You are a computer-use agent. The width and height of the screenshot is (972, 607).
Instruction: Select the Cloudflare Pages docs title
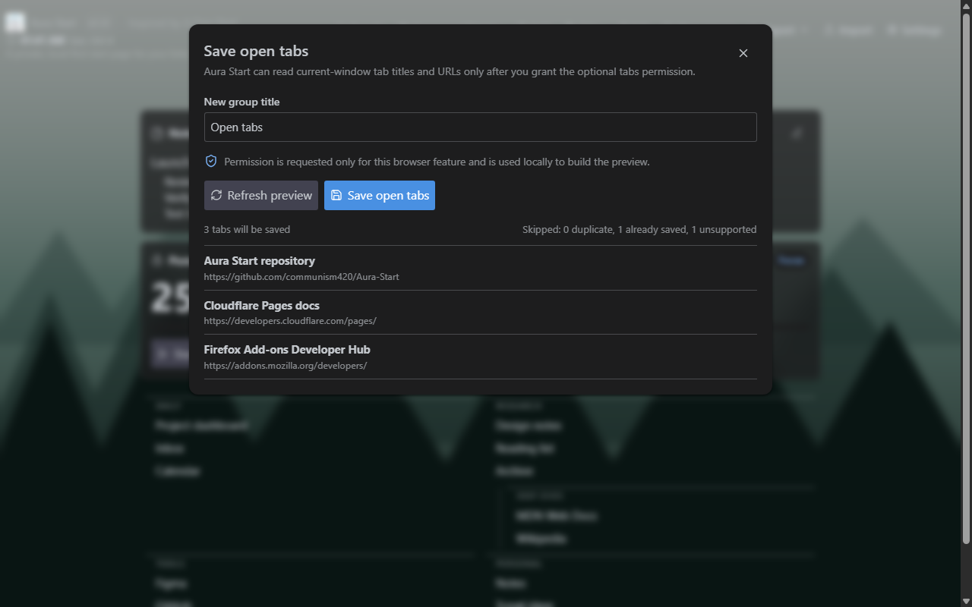click(x=262, y=306)
